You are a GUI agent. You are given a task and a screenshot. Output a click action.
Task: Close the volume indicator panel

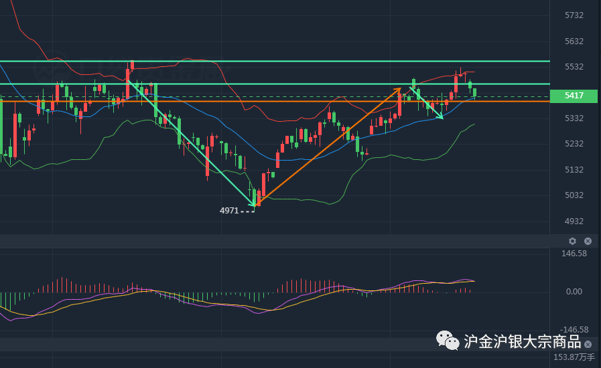pos(588,344)
